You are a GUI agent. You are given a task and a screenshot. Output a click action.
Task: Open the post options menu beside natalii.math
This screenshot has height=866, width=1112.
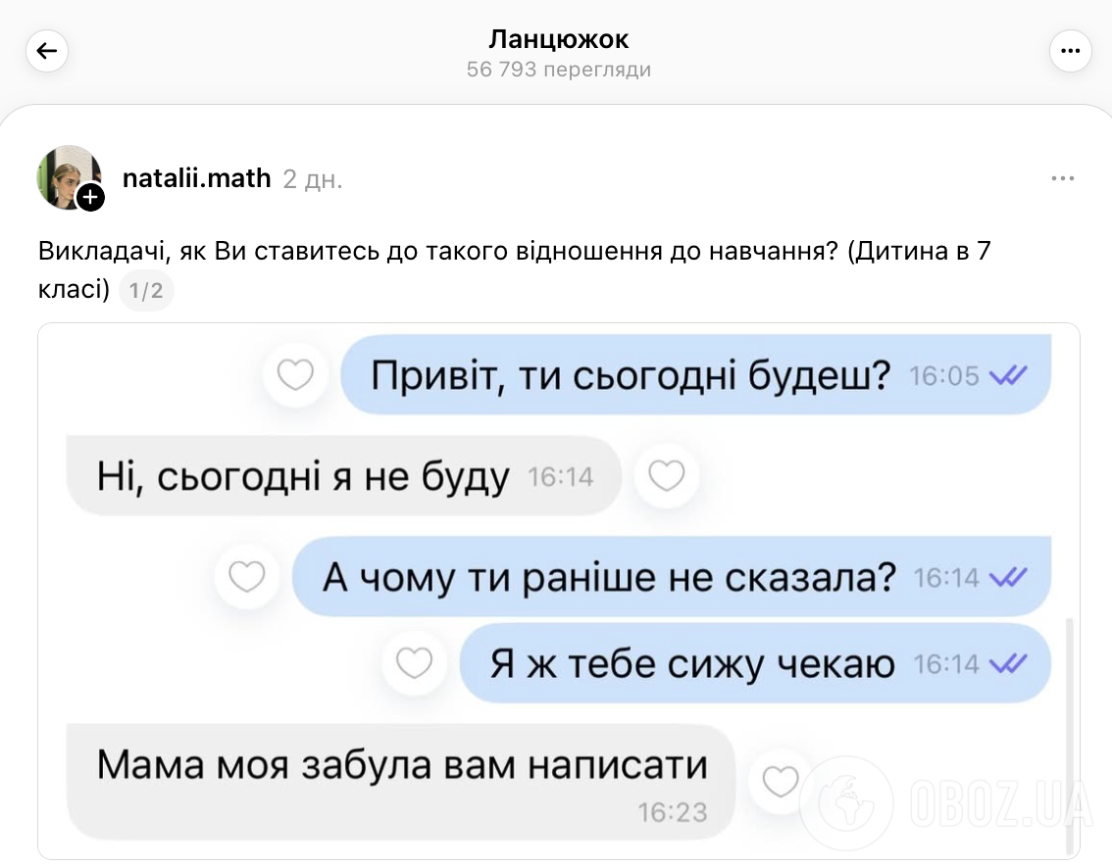[1063, 177]
